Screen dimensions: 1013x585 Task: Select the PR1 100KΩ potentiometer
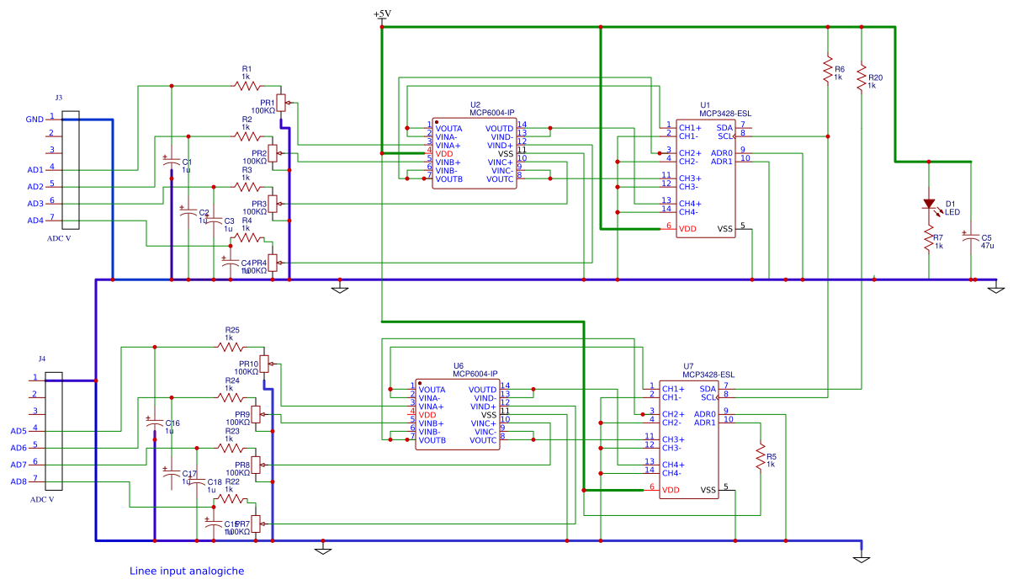[281, 104]
